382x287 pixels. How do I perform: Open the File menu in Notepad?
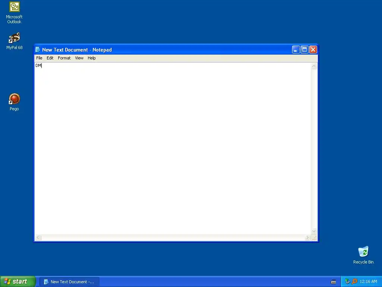tap(39, 58)
